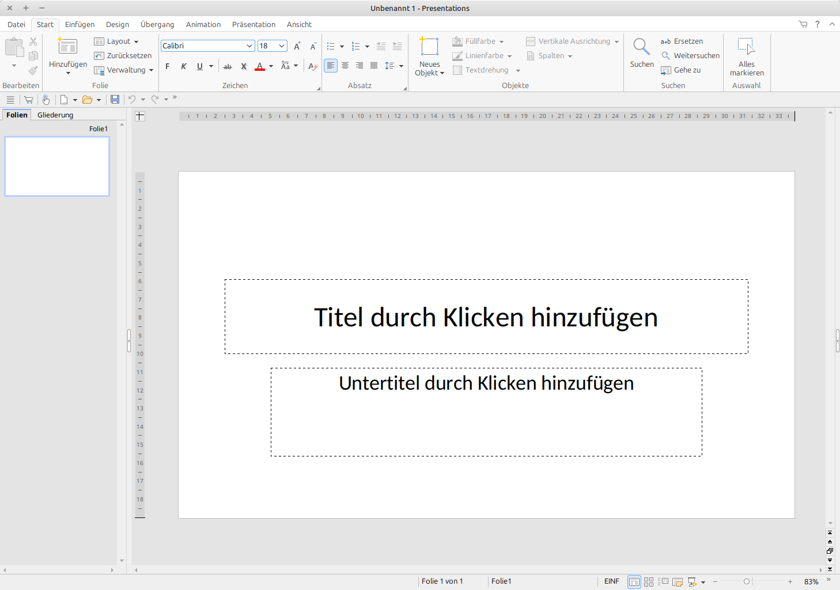This screenshot has width=840, height=590.
Task: Expand the font size 18 dropdown
Action: [281, 46]
